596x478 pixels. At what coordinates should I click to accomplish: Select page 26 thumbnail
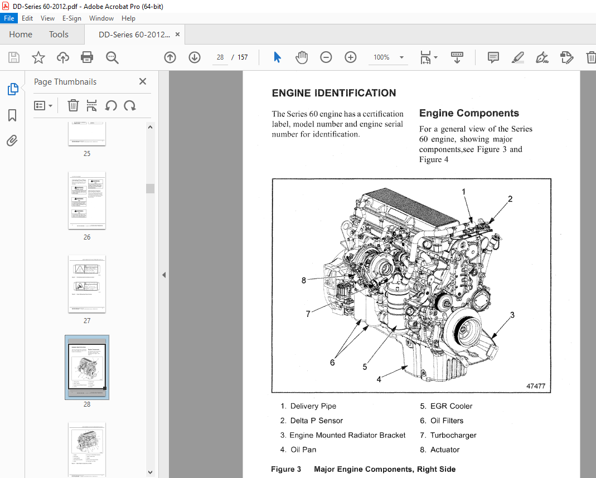86,201
